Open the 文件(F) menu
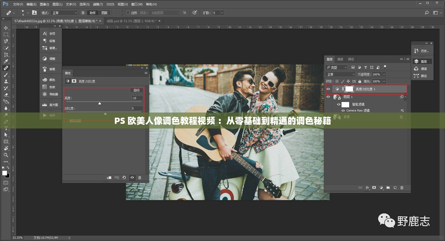 coord(18,4)
